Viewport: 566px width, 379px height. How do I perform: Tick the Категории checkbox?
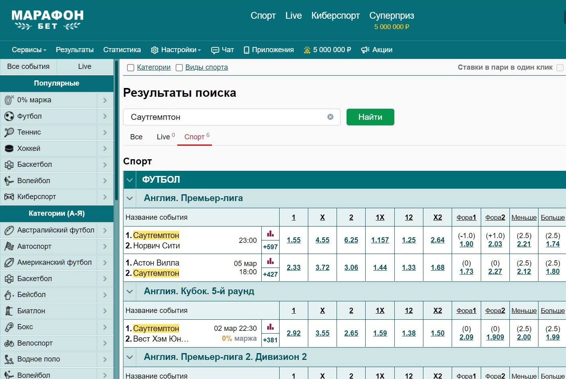tap(130, 68)
